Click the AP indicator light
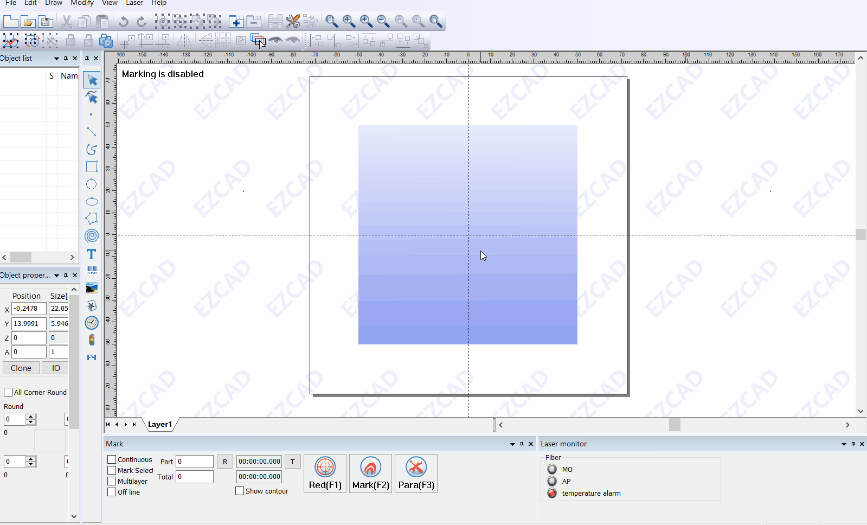867x525 pixels. click(x=552, y=481)
